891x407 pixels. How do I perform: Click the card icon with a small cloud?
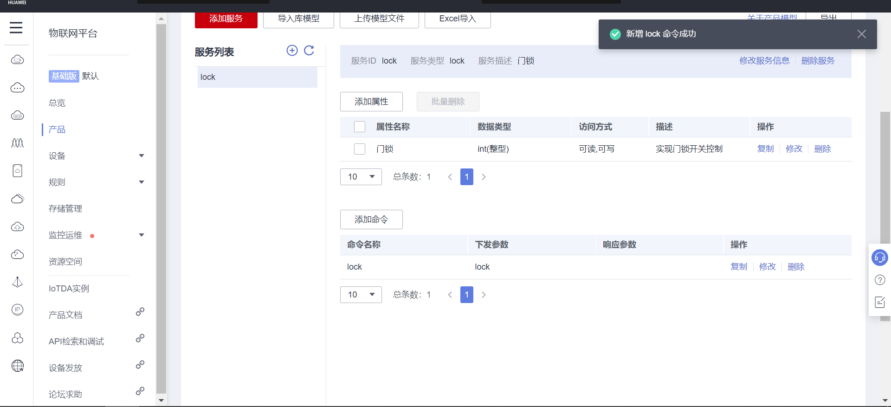(x=18, y=171)
